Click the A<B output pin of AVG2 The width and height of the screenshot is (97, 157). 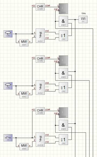tap(47, 90)
